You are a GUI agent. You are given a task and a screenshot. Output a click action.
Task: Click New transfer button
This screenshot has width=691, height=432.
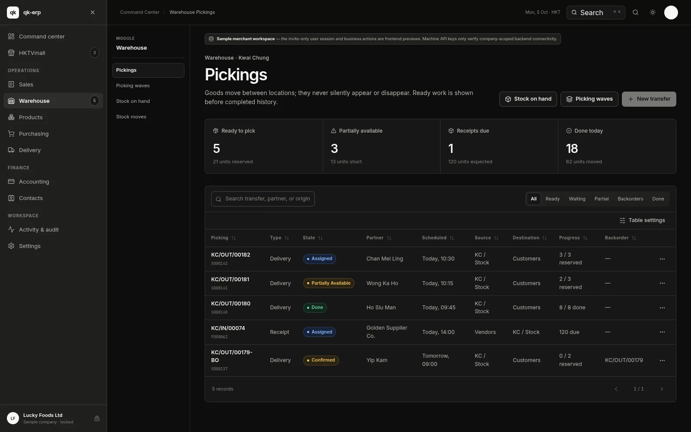click(x=649, y=99)
